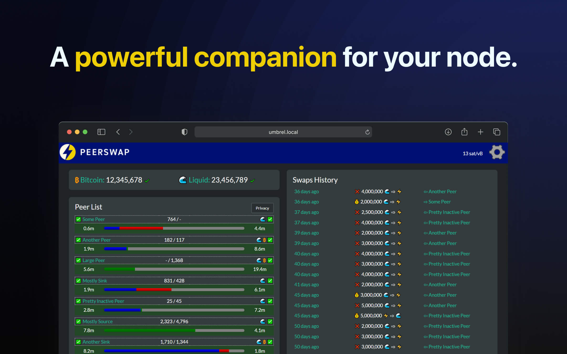
Task: Open the Pretty Inactive Peer link in Swaps History
Action: tap(449, 212)
